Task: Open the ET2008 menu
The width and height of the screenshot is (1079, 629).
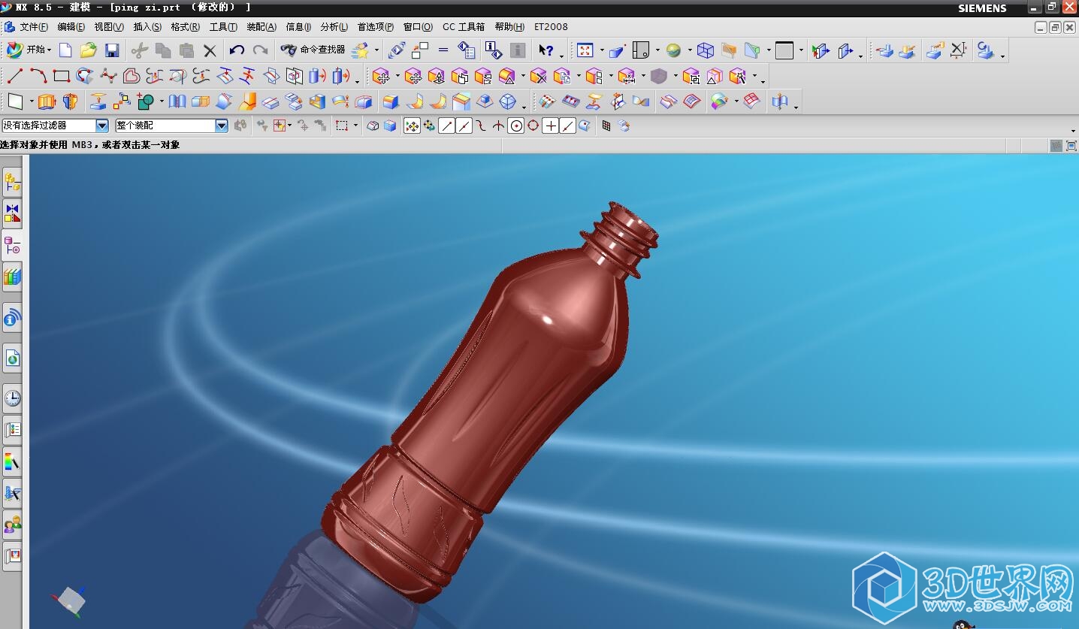Action: click(551, 27)
